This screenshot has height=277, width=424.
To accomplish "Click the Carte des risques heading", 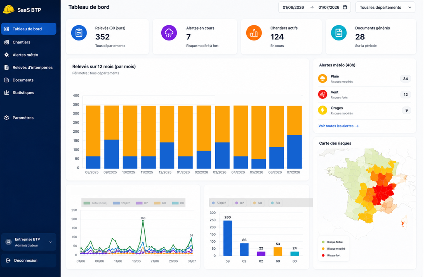I will click(x=335, y=143).
